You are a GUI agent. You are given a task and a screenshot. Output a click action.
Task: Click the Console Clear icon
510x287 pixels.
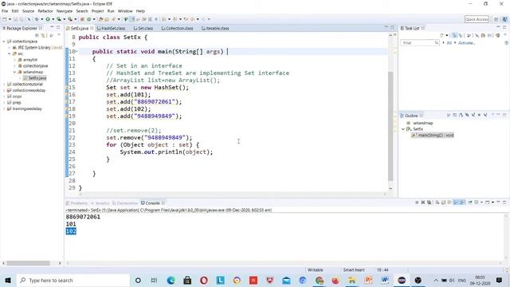[437, 202]
